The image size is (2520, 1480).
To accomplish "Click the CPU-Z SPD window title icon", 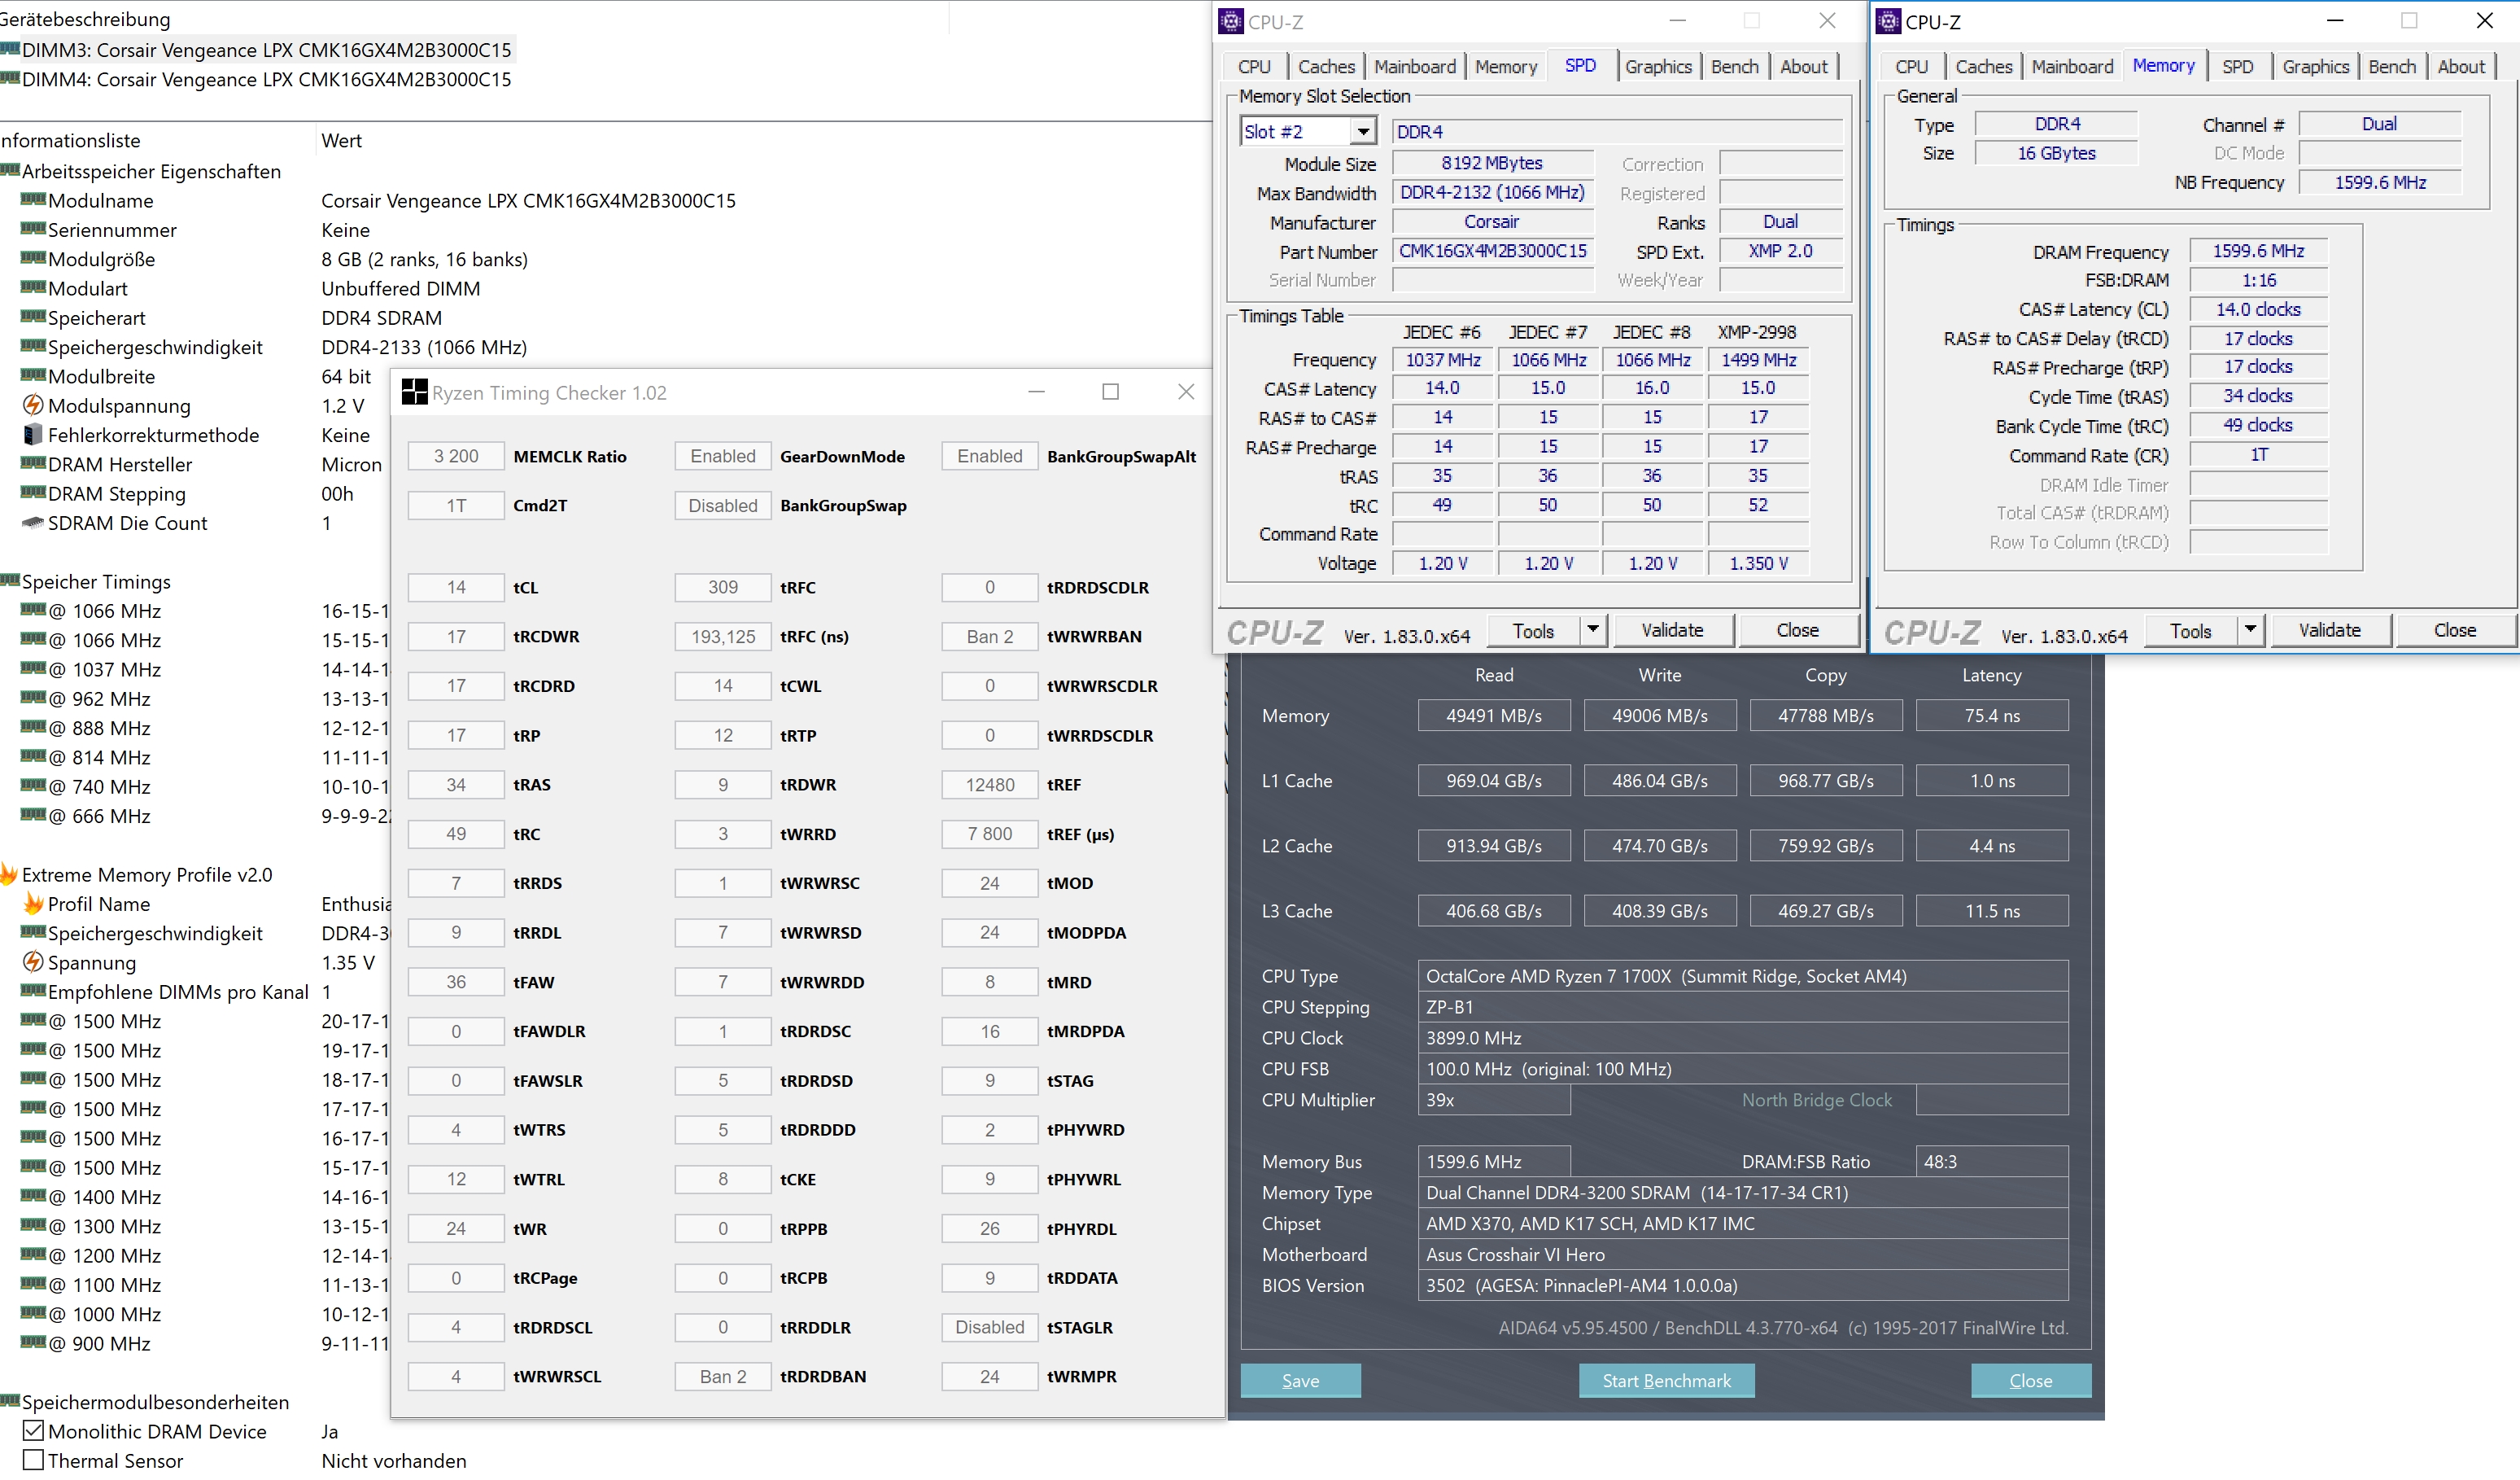I will [x=1230, y=21].
